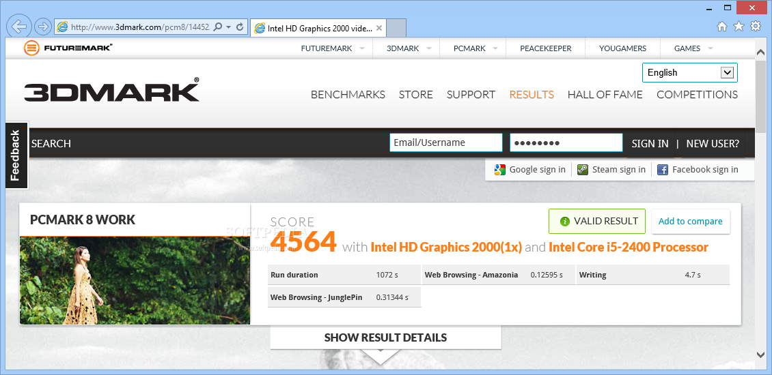772x375 pixels.
Task: Refresh the page with the reload icon
Action: (240, 27)
